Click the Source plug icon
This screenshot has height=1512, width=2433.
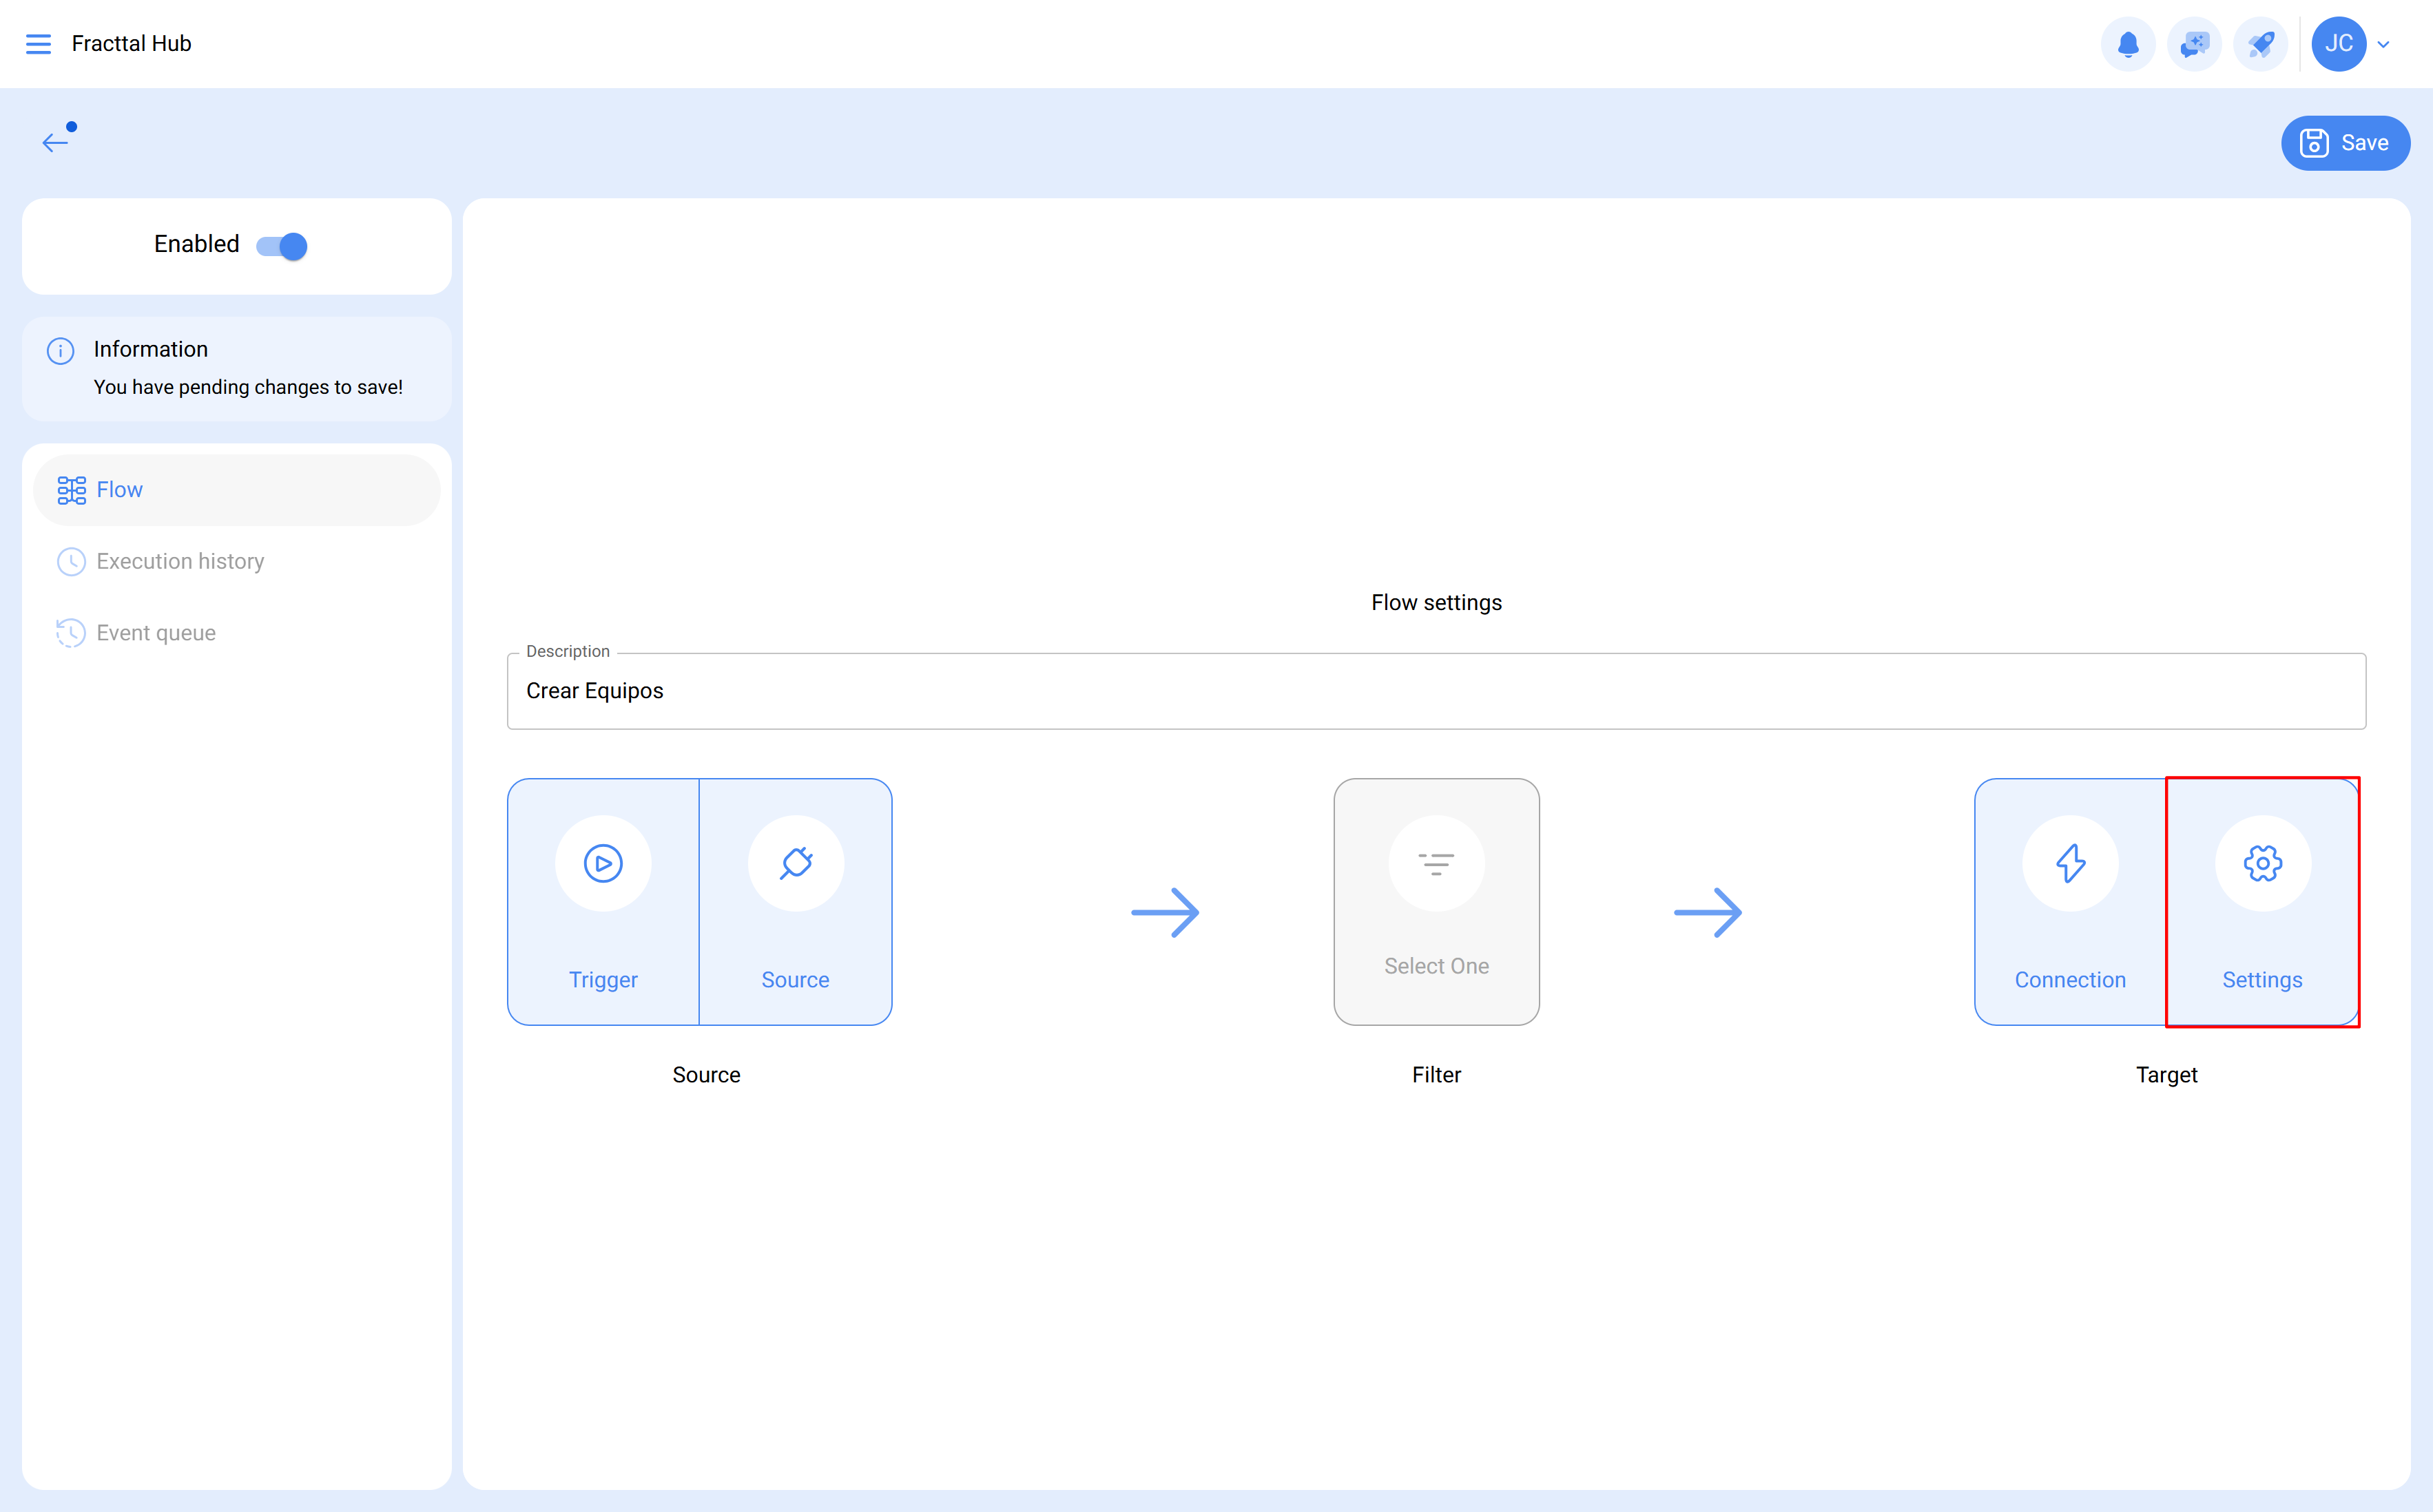[x=796, y=862]
